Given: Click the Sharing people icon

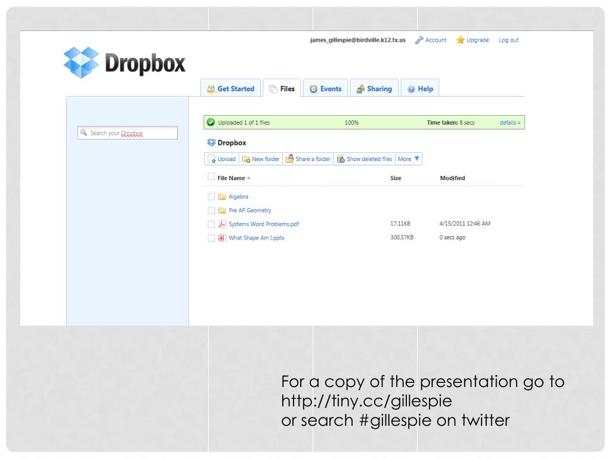Looking at the screenshot, I should coord(360,89).
